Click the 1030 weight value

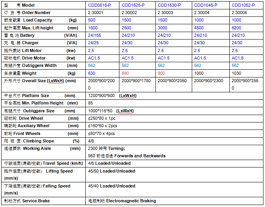click(237, 73)
